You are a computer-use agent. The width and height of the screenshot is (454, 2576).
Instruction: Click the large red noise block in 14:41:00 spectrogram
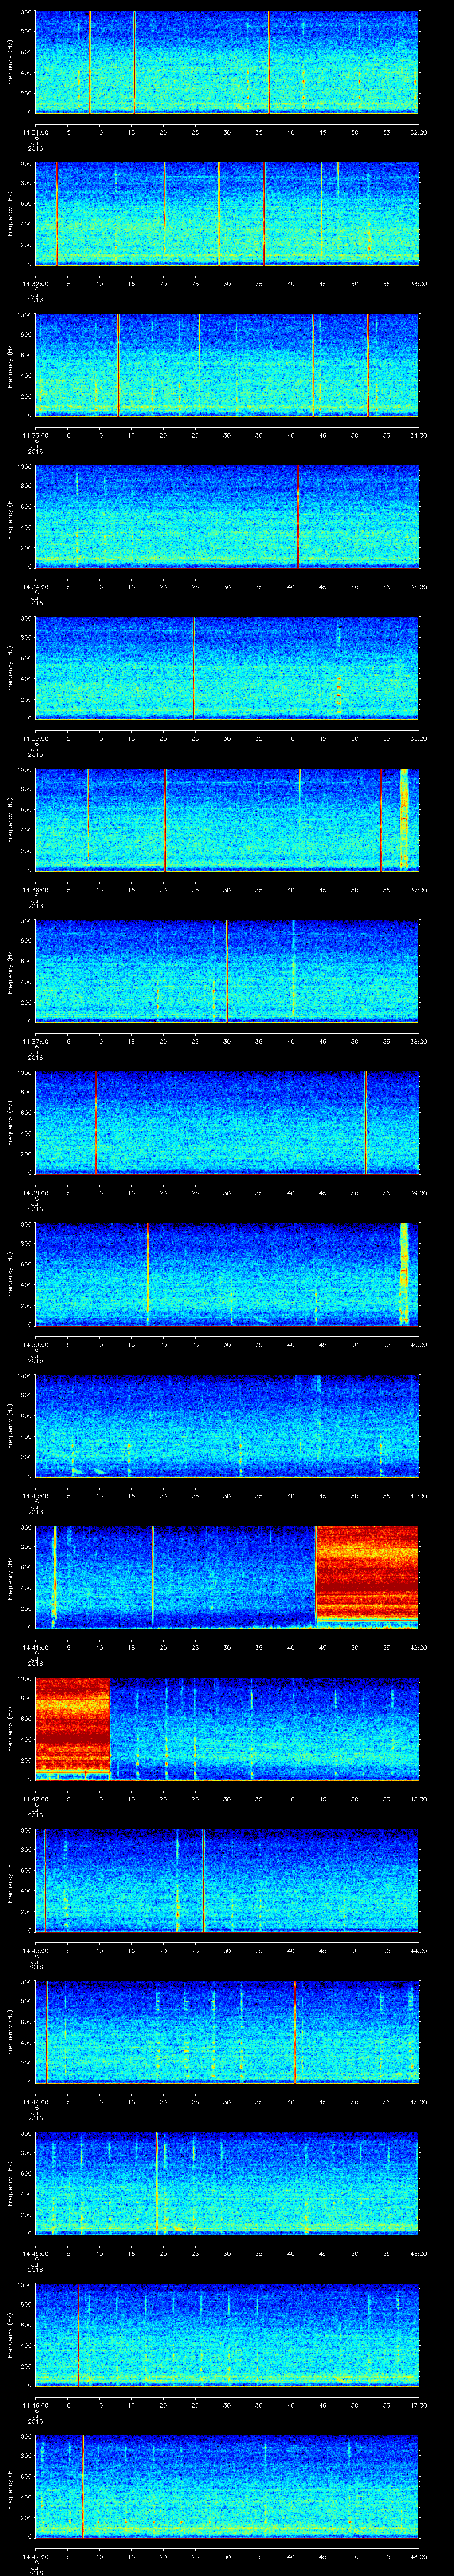point(367,1574)
